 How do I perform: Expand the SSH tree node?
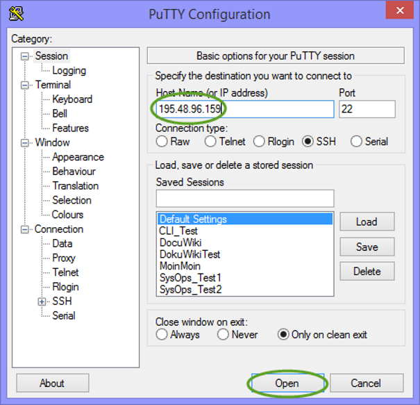(x=42, y=301)
